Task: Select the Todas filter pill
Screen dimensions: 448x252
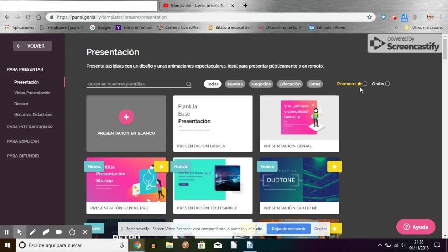Action: click(212, 84)
